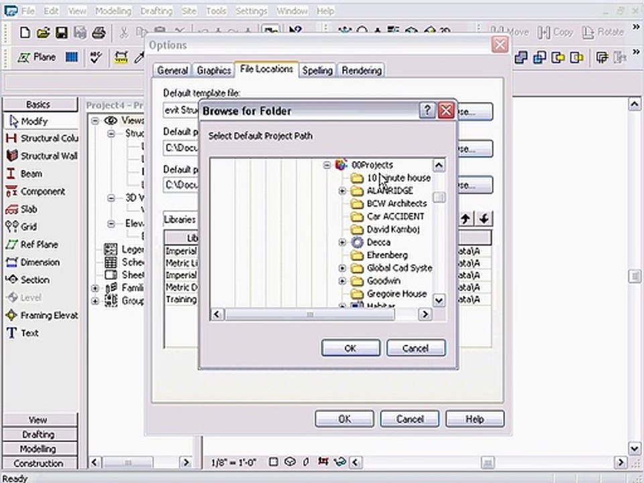Screen dimensions: 644x483
Task: Click Cancel in the Options dialog
Action: click(x=409, y=419)
